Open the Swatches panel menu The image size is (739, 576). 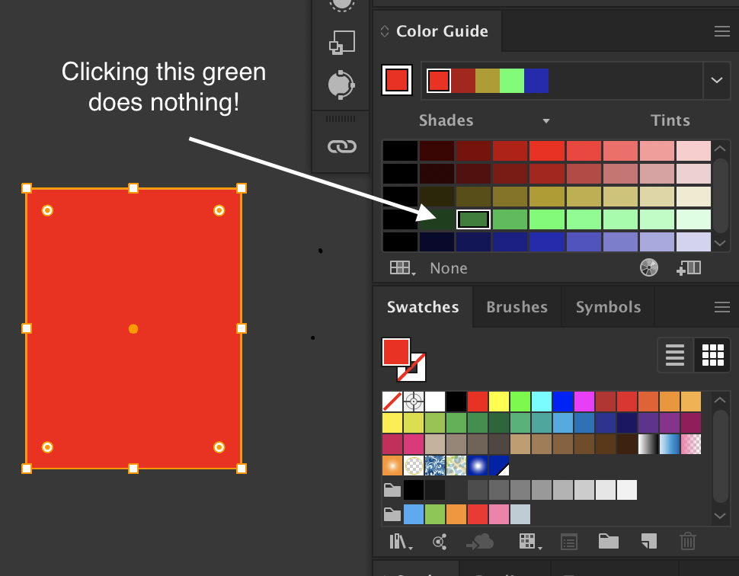tap(721, 307)
